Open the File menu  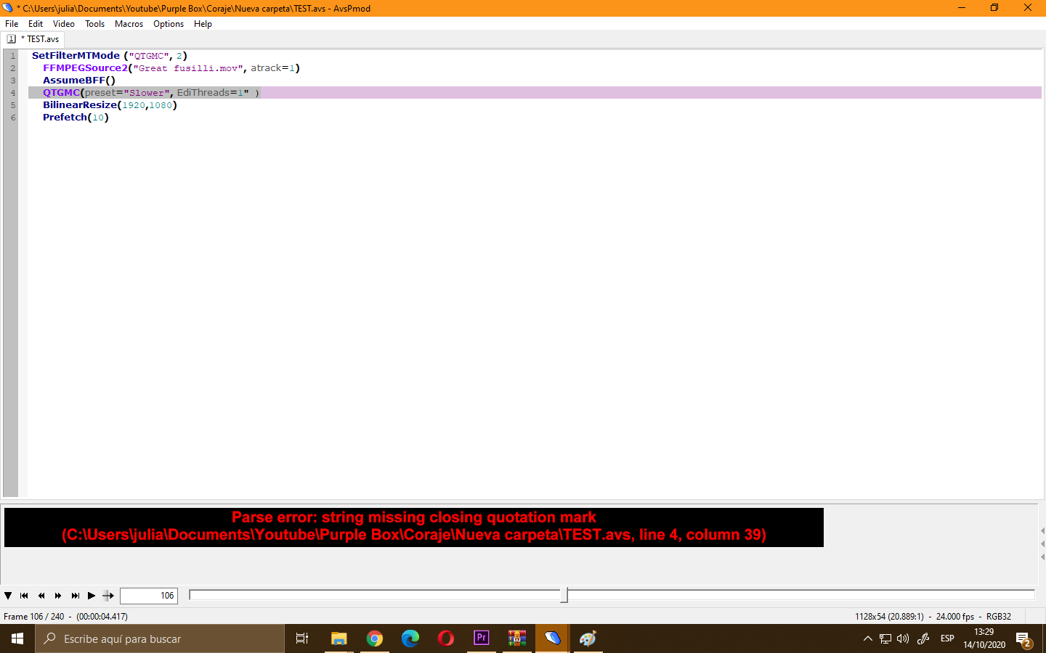[x=12, y=24]
